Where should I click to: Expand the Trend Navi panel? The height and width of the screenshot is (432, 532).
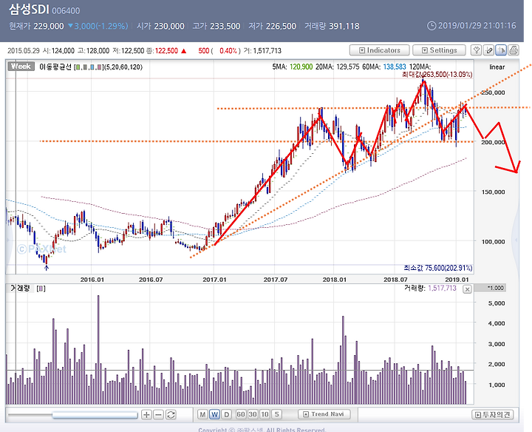tap(324, 414)
